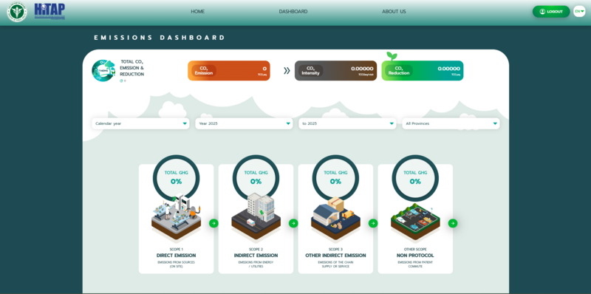The image size is (591, 294).
Task: Click the THEMS circular emblem icon
Action: (x=103, y=70)
